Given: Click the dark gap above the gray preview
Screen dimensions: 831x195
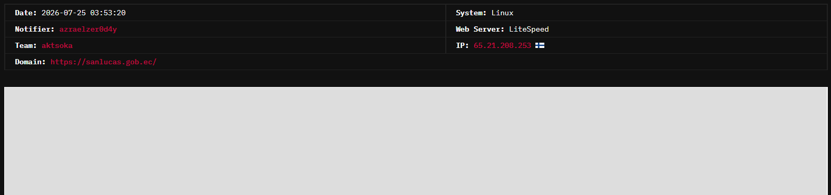Looking at the screenshot, I should (x=416, y=79).
